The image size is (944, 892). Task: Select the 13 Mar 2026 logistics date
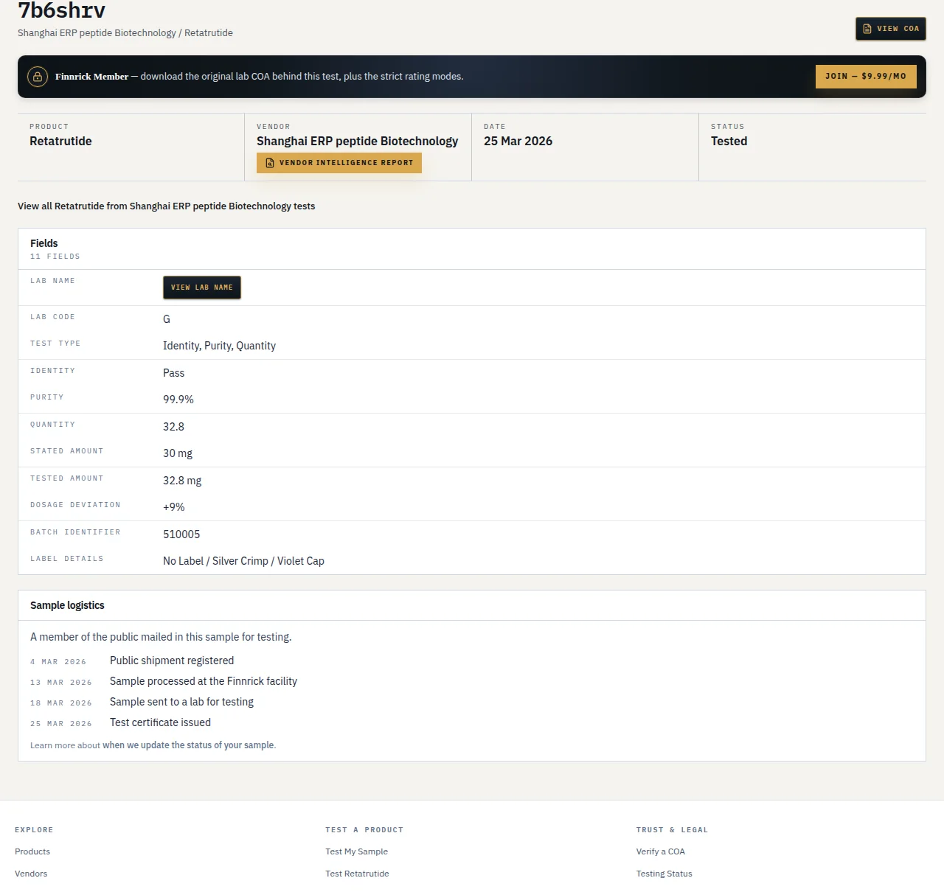point(61,683)
